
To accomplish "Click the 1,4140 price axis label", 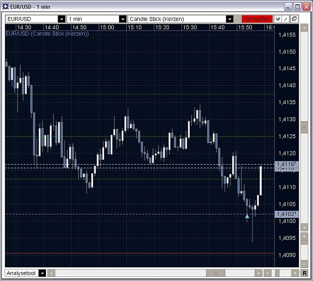I will (287, 86).
